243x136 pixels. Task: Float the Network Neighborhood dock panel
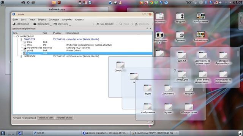147,28
